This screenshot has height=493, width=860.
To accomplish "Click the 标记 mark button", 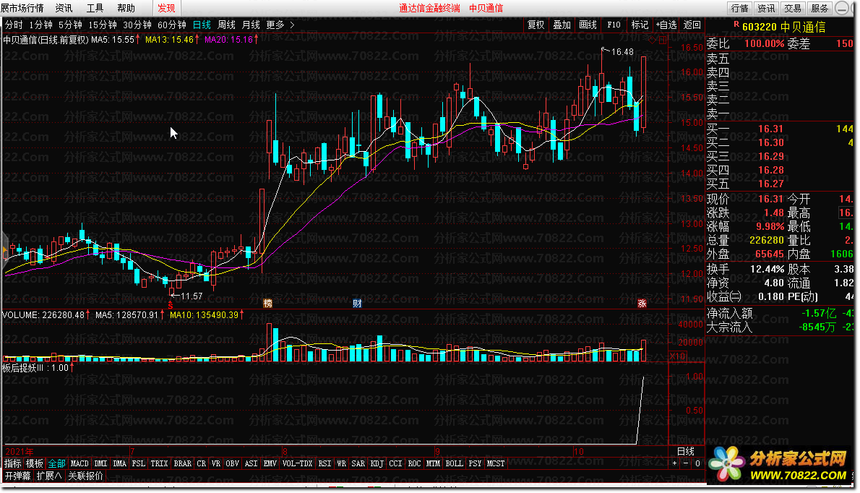I will (640, 25).
